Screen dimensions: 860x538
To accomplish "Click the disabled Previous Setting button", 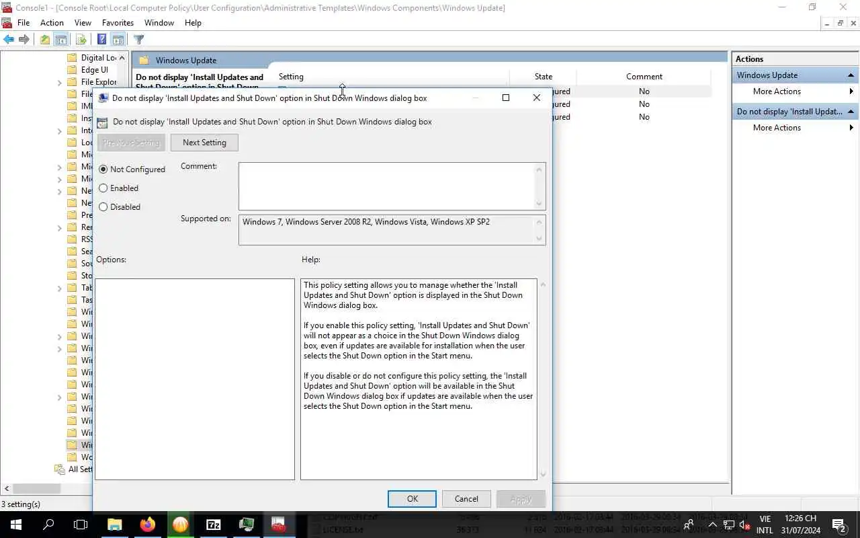I will point(131,143).
